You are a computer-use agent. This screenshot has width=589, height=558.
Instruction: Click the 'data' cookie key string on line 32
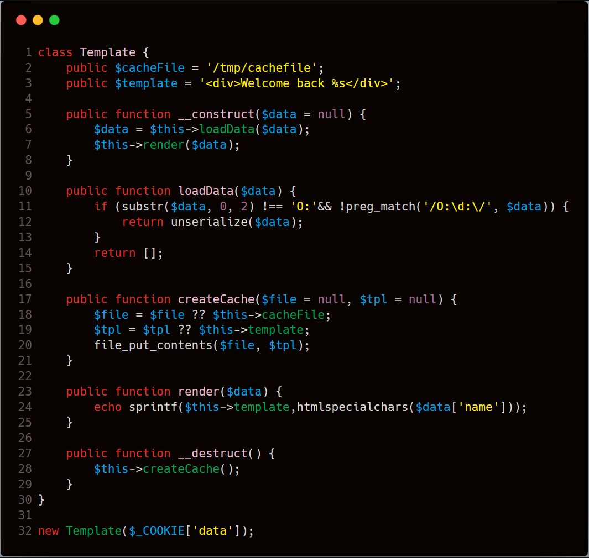(x=212, y=530)
